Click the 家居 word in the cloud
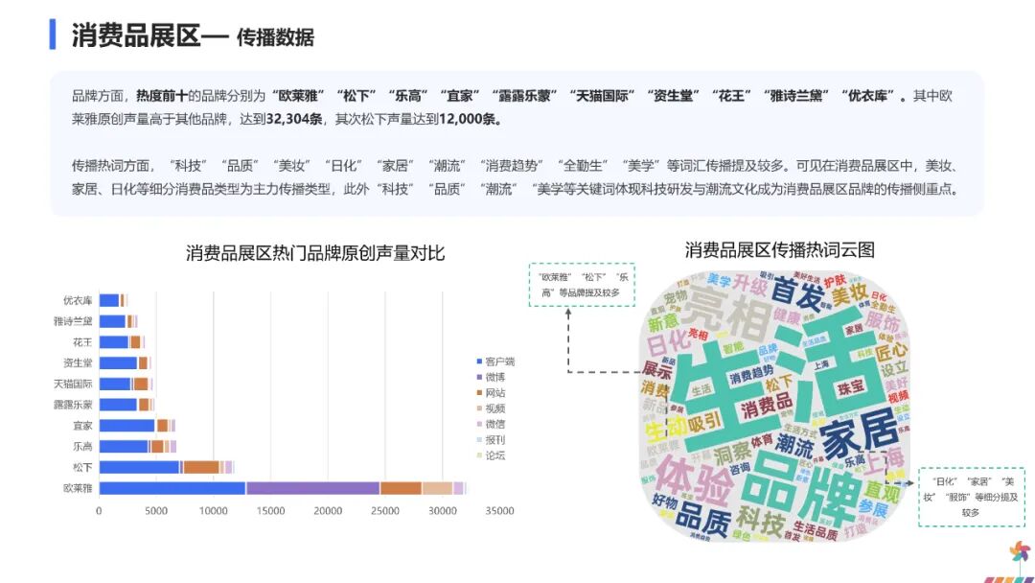Screen dimensions: 1035x583 [x=860, y=434]
